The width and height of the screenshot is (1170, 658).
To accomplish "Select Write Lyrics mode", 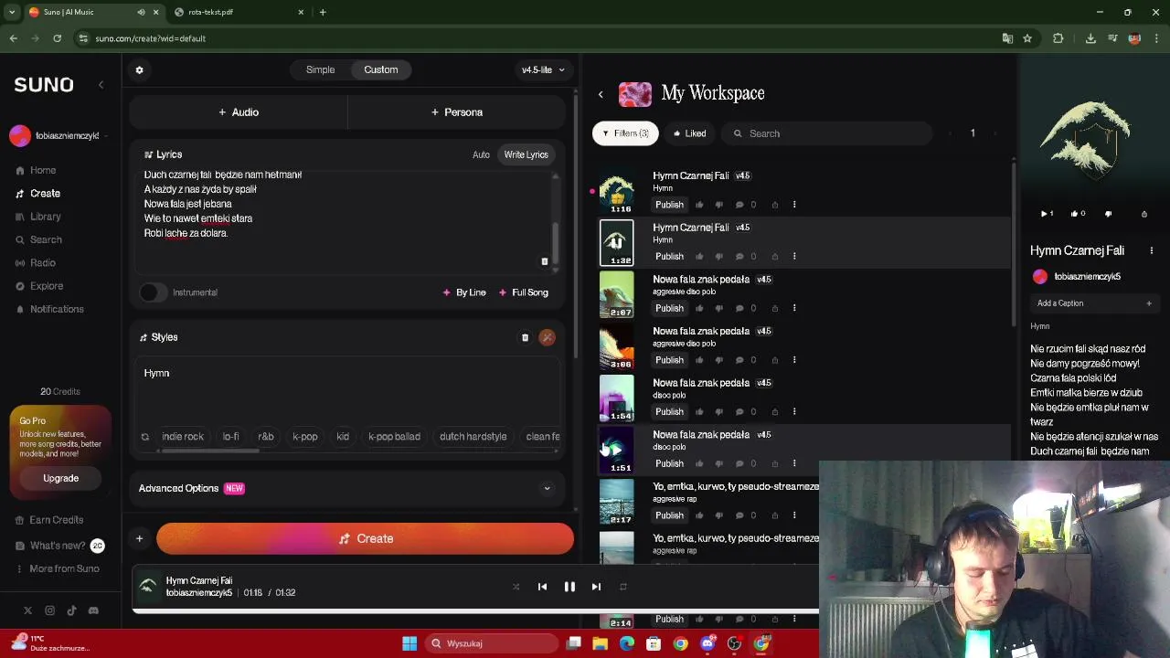I will tap(526, 154).
